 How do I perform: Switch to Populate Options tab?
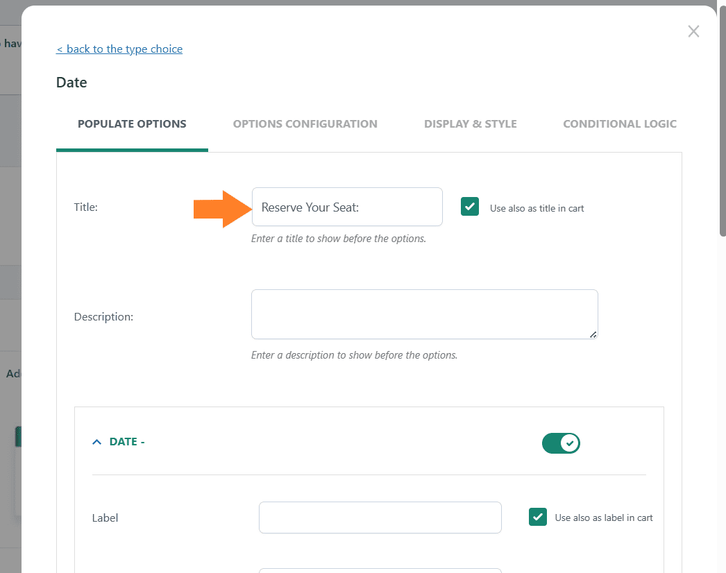pos(132,124)
